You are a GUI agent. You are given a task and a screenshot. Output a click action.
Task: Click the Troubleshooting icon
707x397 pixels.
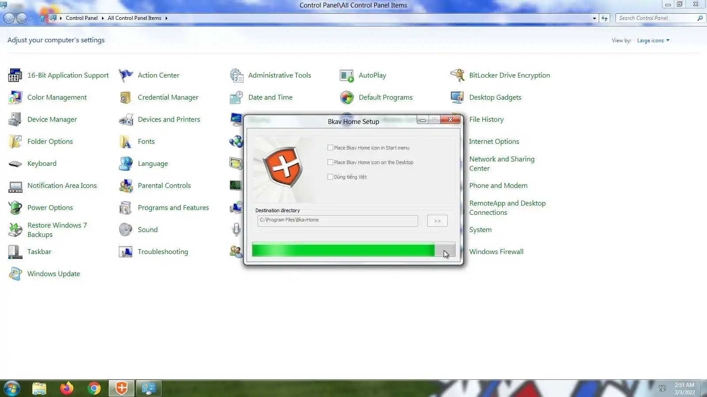click(125, 252)
